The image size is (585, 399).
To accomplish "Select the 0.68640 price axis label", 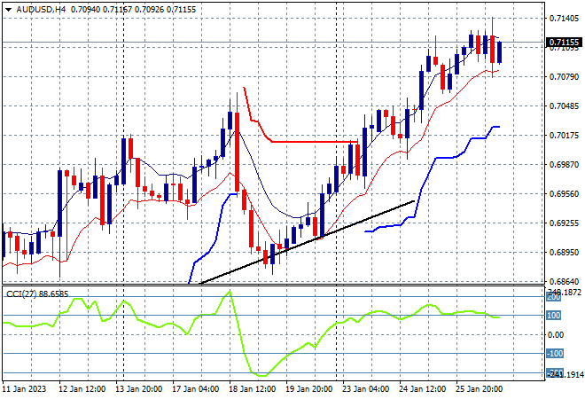I will pos(564,281).
